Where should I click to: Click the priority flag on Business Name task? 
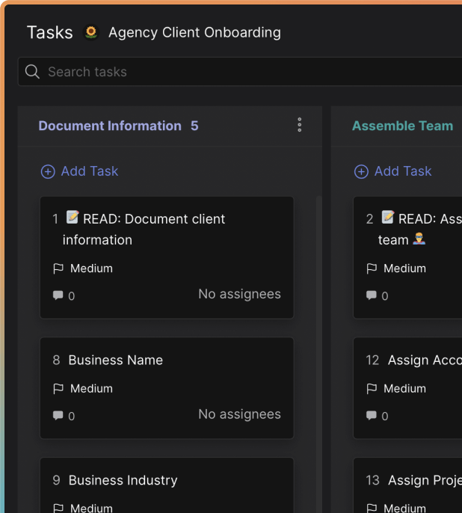tap(58, 389)
